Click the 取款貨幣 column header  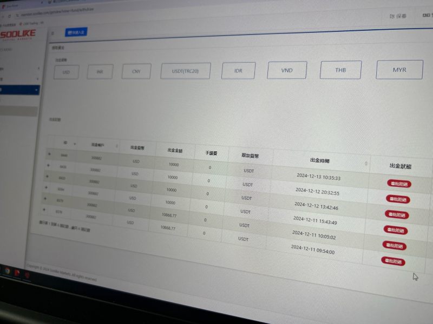pyautogui.click(x=250, y=156)
